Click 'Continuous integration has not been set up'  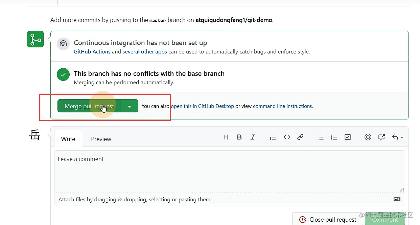point(140,43)
